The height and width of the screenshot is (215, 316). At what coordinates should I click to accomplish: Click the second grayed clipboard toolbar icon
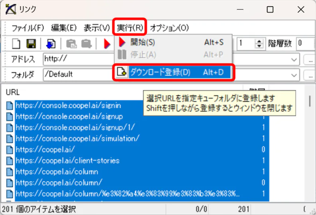[x=87, y=44]
